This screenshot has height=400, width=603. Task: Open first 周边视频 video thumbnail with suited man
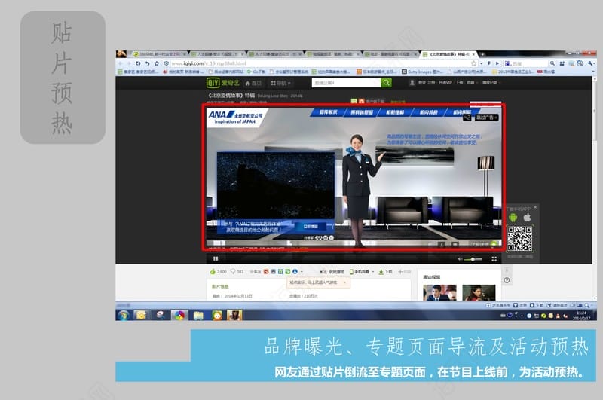coord(439,292)
